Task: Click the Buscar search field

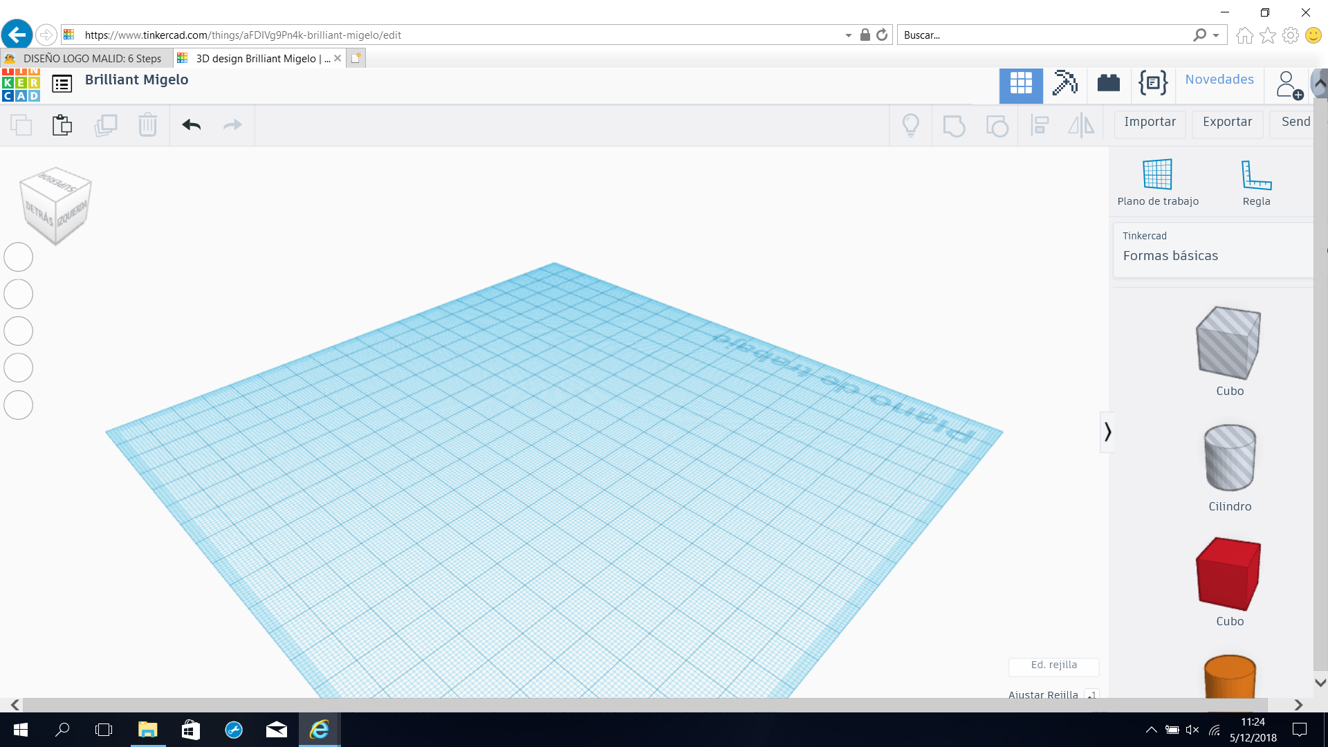Action: pyautogui.click(x=1044, y=35)
